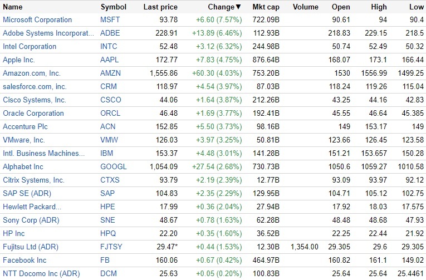Screen dimensions: 426x280
Task: Open the Apple Inc. stock page
Action: (19, 60)
